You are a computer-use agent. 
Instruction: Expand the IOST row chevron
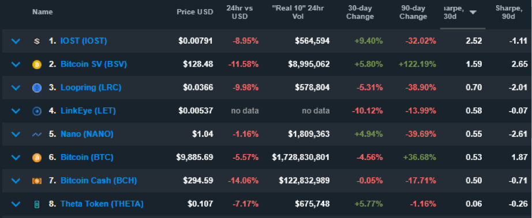pos(16,41)
